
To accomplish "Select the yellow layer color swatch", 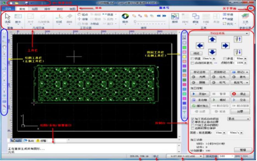I will coord(185,57).
